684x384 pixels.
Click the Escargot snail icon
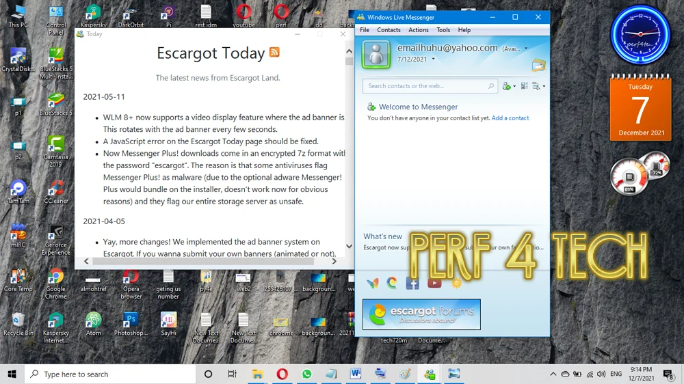pyautogui.click(x=392, y=283)
